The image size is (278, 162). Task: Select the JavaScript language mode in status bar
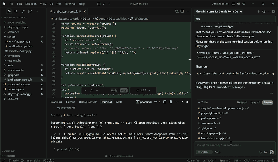[263, 161]
